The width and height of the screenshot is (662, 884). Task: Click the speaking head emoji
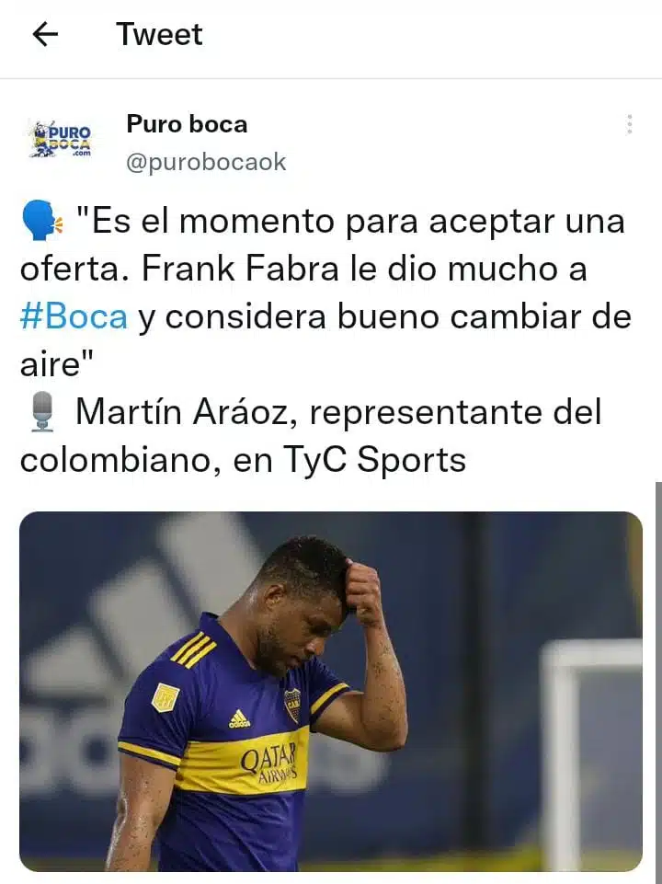click(x=41, y=221)
